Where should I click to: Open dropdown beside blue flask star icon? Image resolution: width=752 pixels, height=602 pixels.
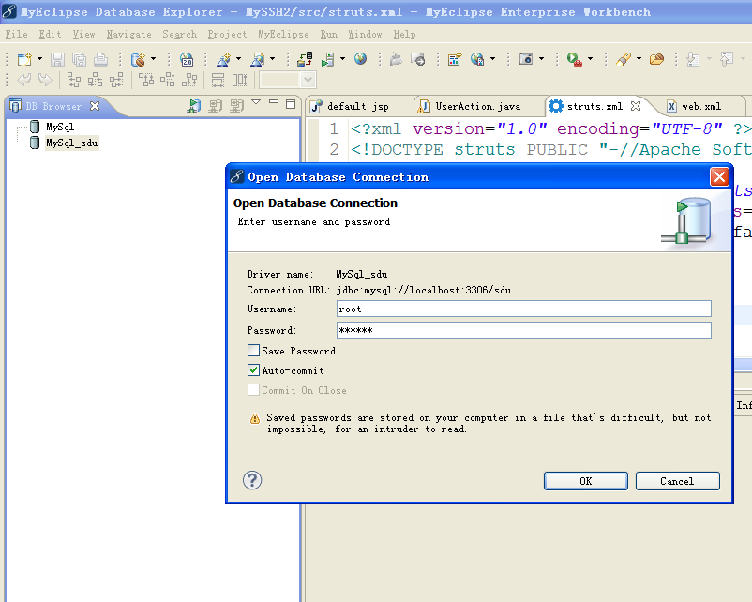(x=238, y=59)
